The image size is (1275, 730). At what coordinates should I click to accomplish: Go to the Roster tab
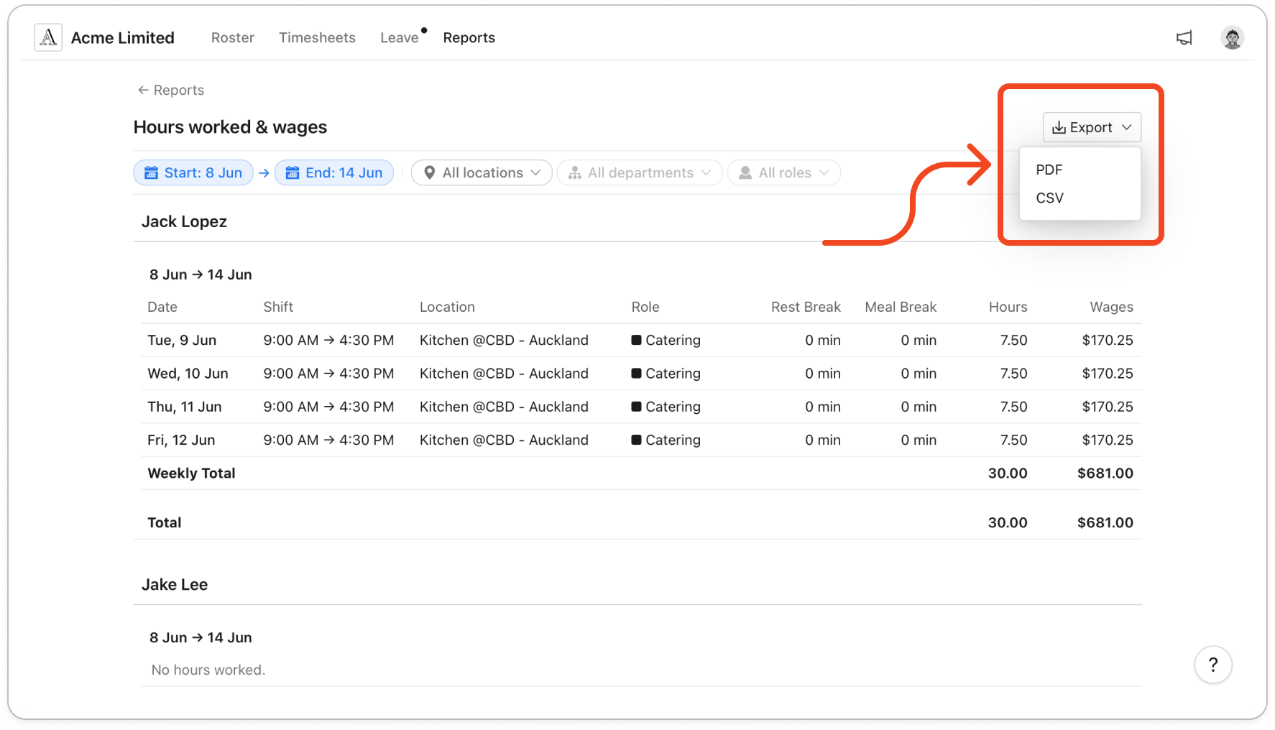tap(233, 37)
